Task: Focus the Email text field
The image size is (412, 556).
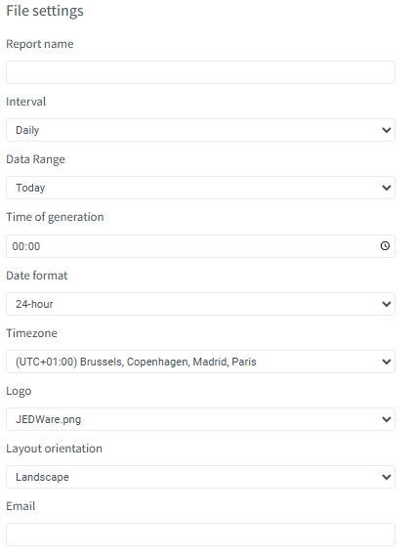Action: click(x=200, y=535)
